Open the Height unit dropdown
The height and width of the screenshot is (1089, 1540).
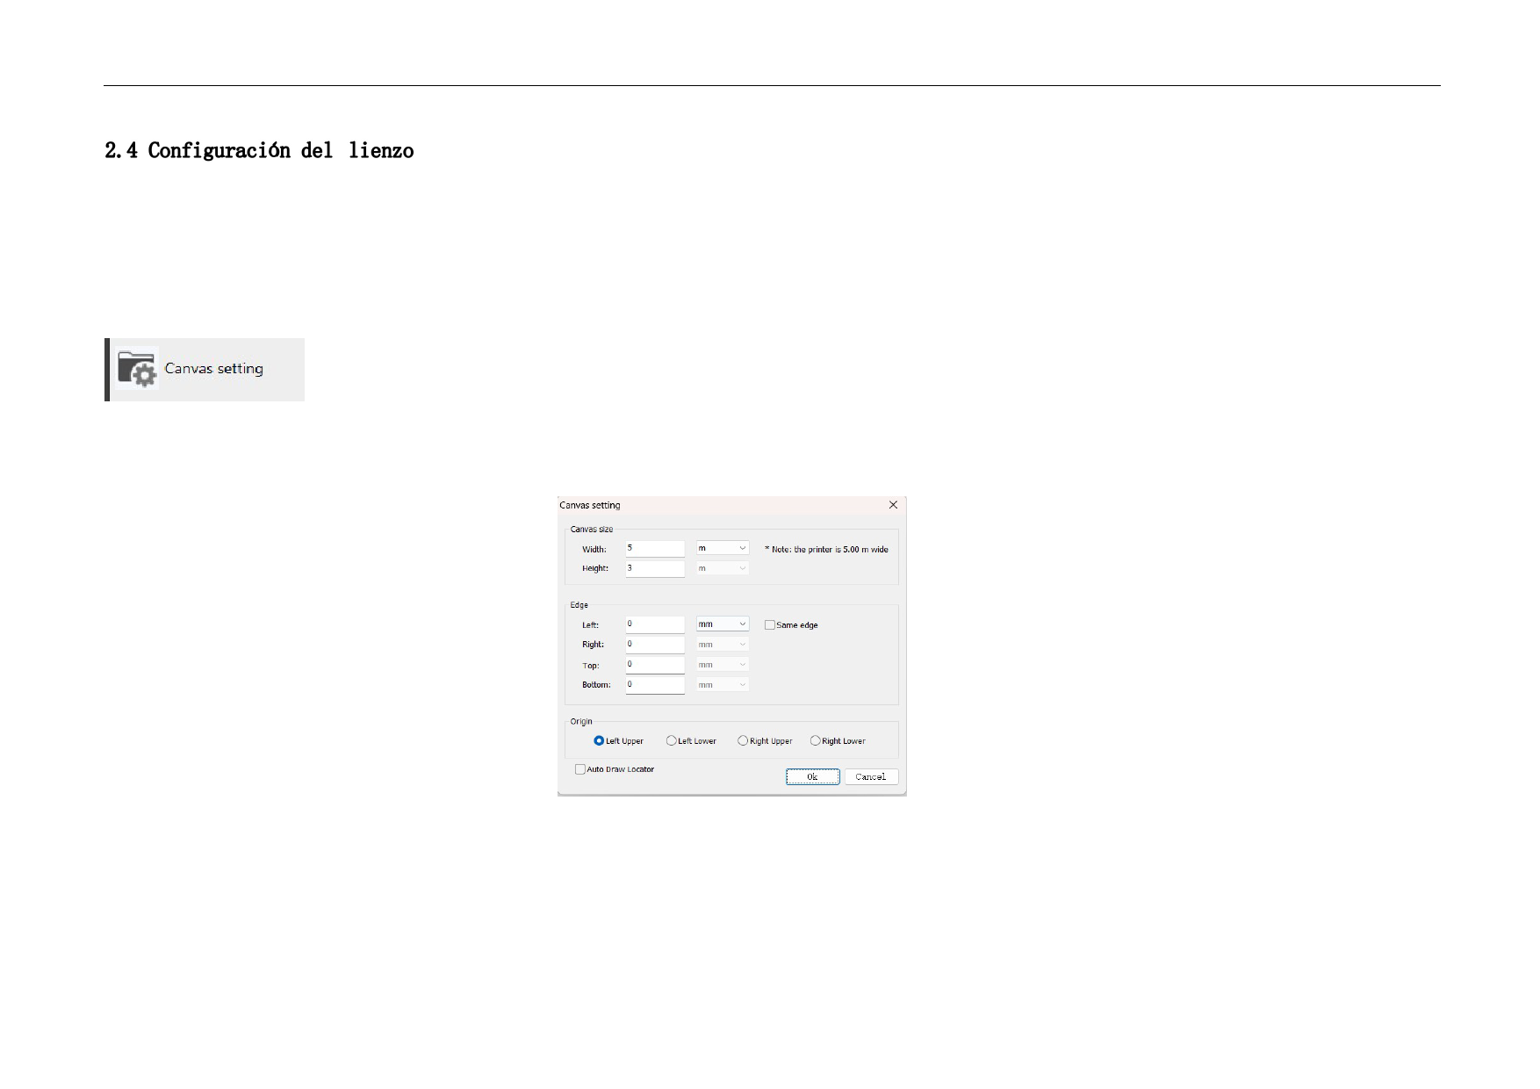pos(722,568)
